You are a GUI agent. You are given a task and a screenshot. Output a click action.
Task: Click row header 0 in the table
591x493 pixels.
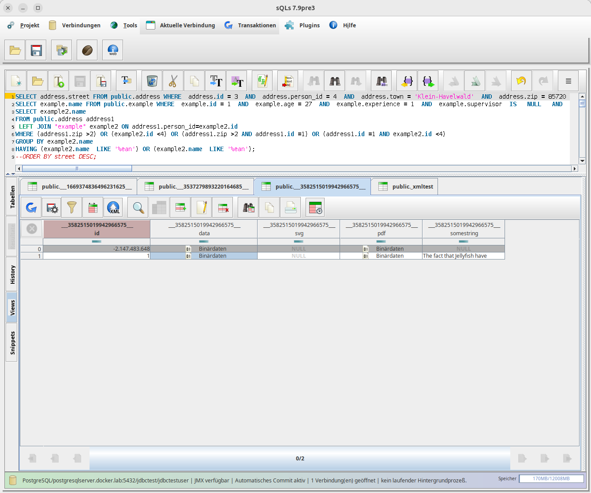coord(32,249)
